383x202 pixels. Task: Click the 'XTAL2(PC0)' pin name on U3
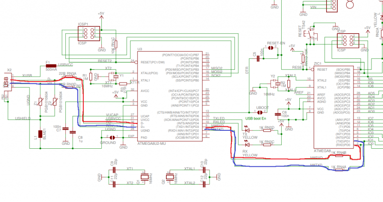coord(149,73)
